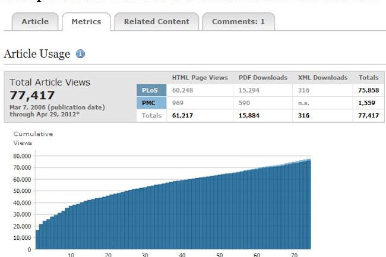Click the Mar 7, 2006 publication date text

57,107
